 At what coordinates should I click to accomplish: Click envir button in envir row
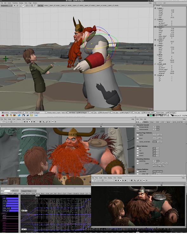pos(155,138)
